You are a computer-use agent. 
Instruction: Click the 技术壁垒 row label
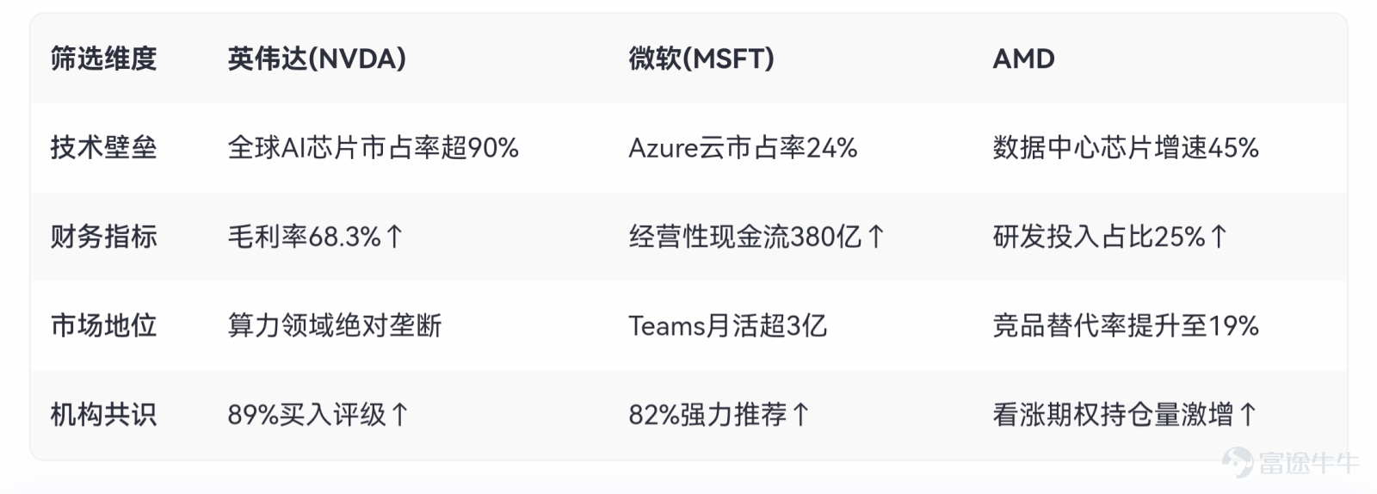pos(103,148)
